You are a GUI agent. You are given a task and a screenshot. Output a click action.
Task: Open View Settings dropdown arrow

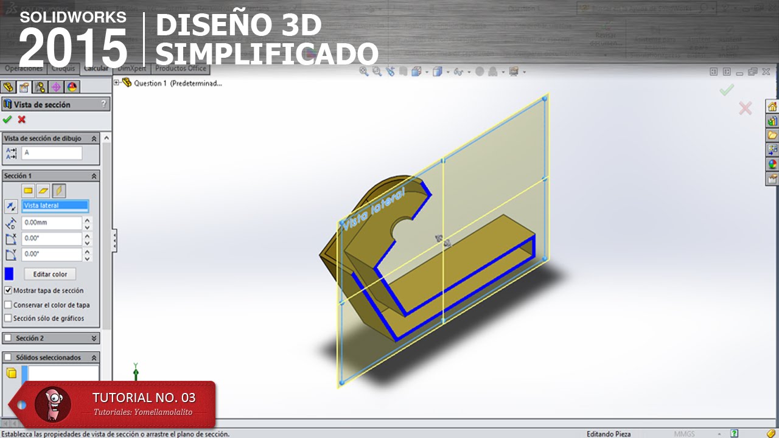coord(524,72)
